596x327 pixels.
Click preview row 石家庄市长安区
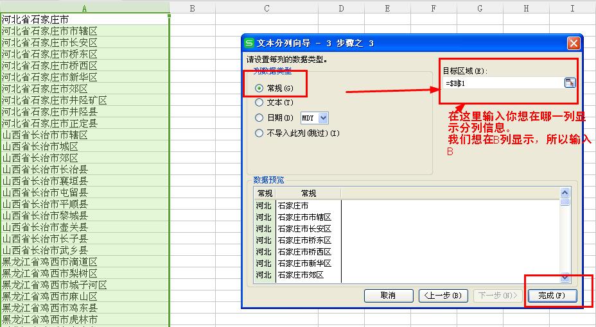tap(304, 229)
